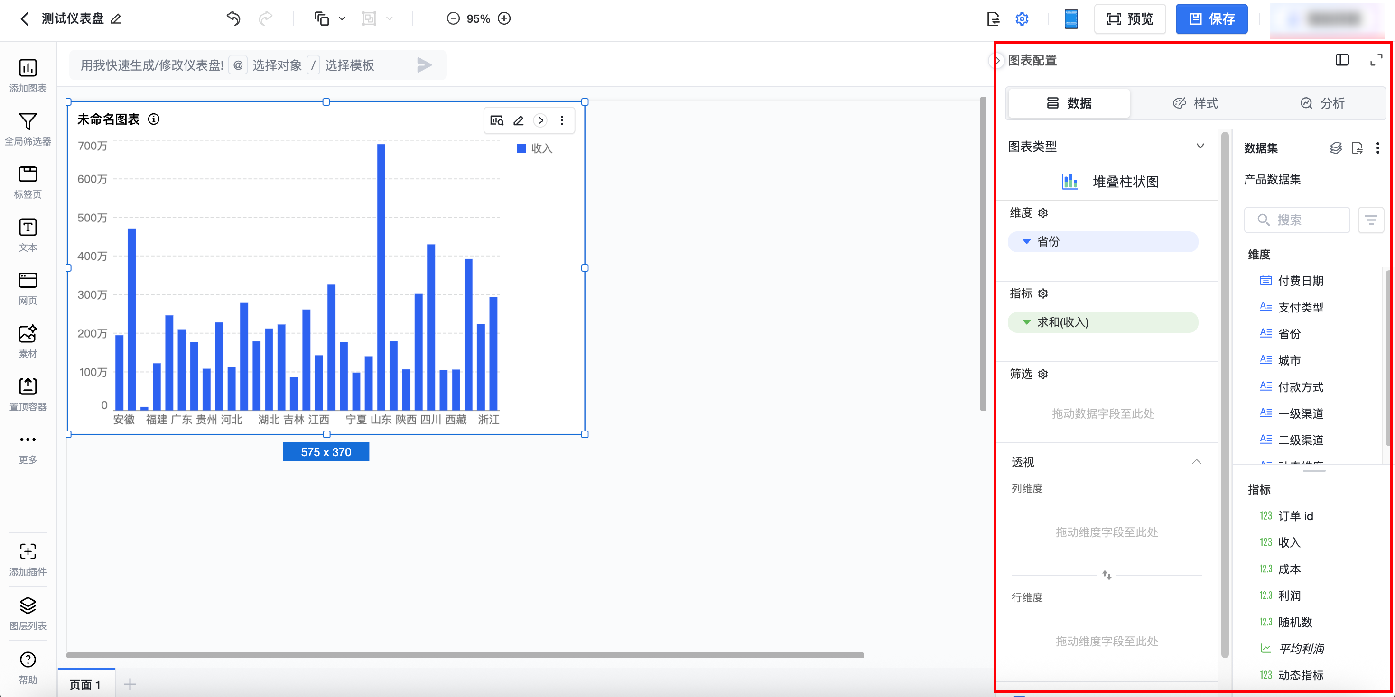Toggle the chart config panel layout icon
This screenshot has height=697, width=1395.
click(x=1342, y=60)
